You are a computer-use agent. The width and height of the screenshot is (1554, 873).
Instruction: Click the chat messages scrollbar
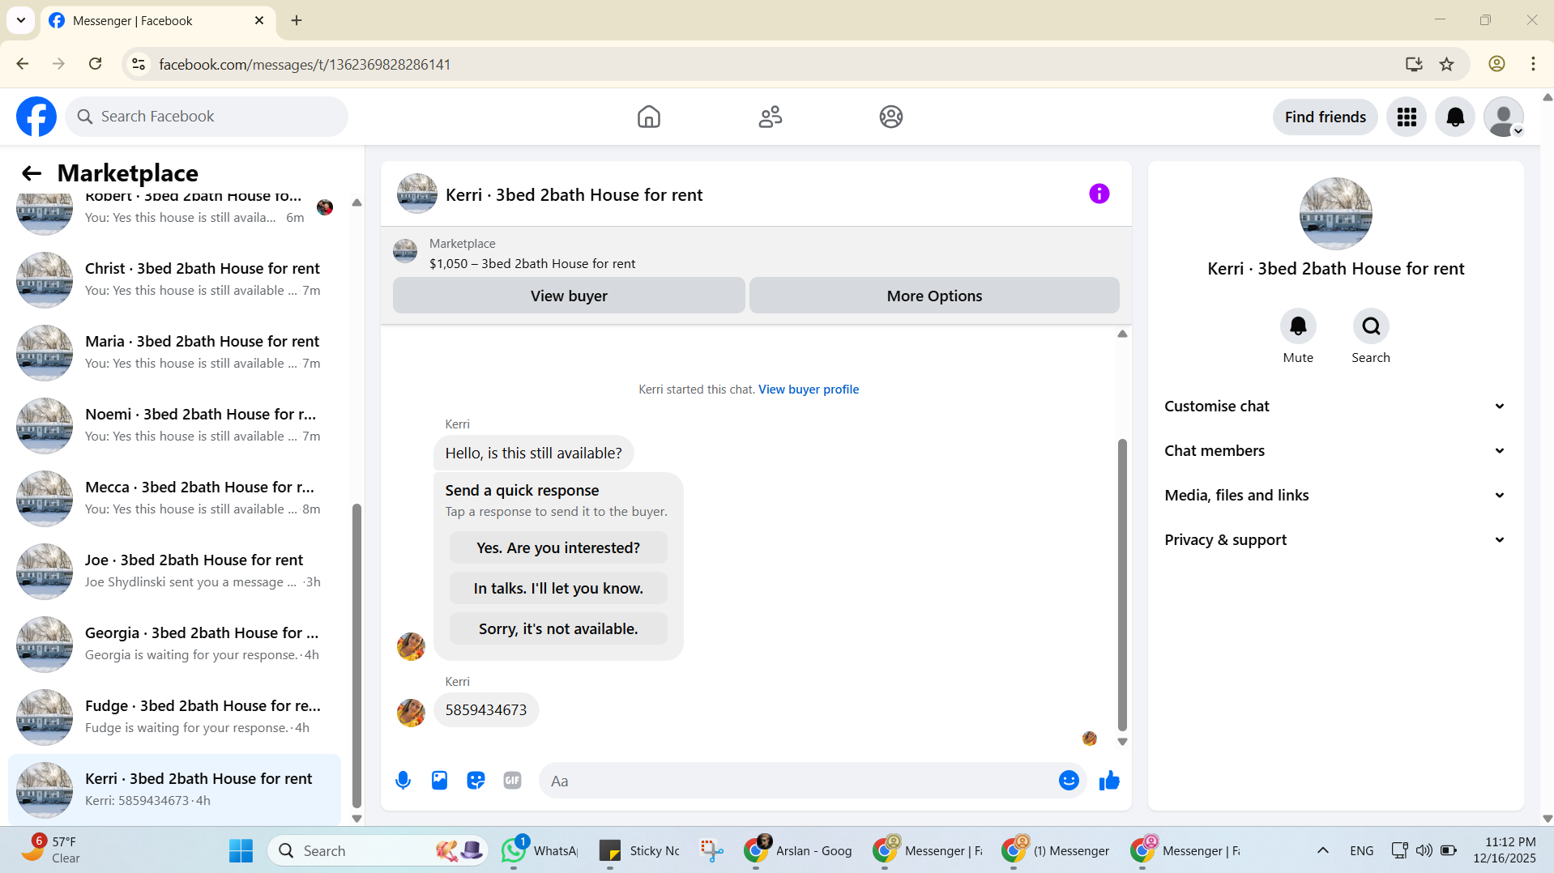[x=1122, y=585]
